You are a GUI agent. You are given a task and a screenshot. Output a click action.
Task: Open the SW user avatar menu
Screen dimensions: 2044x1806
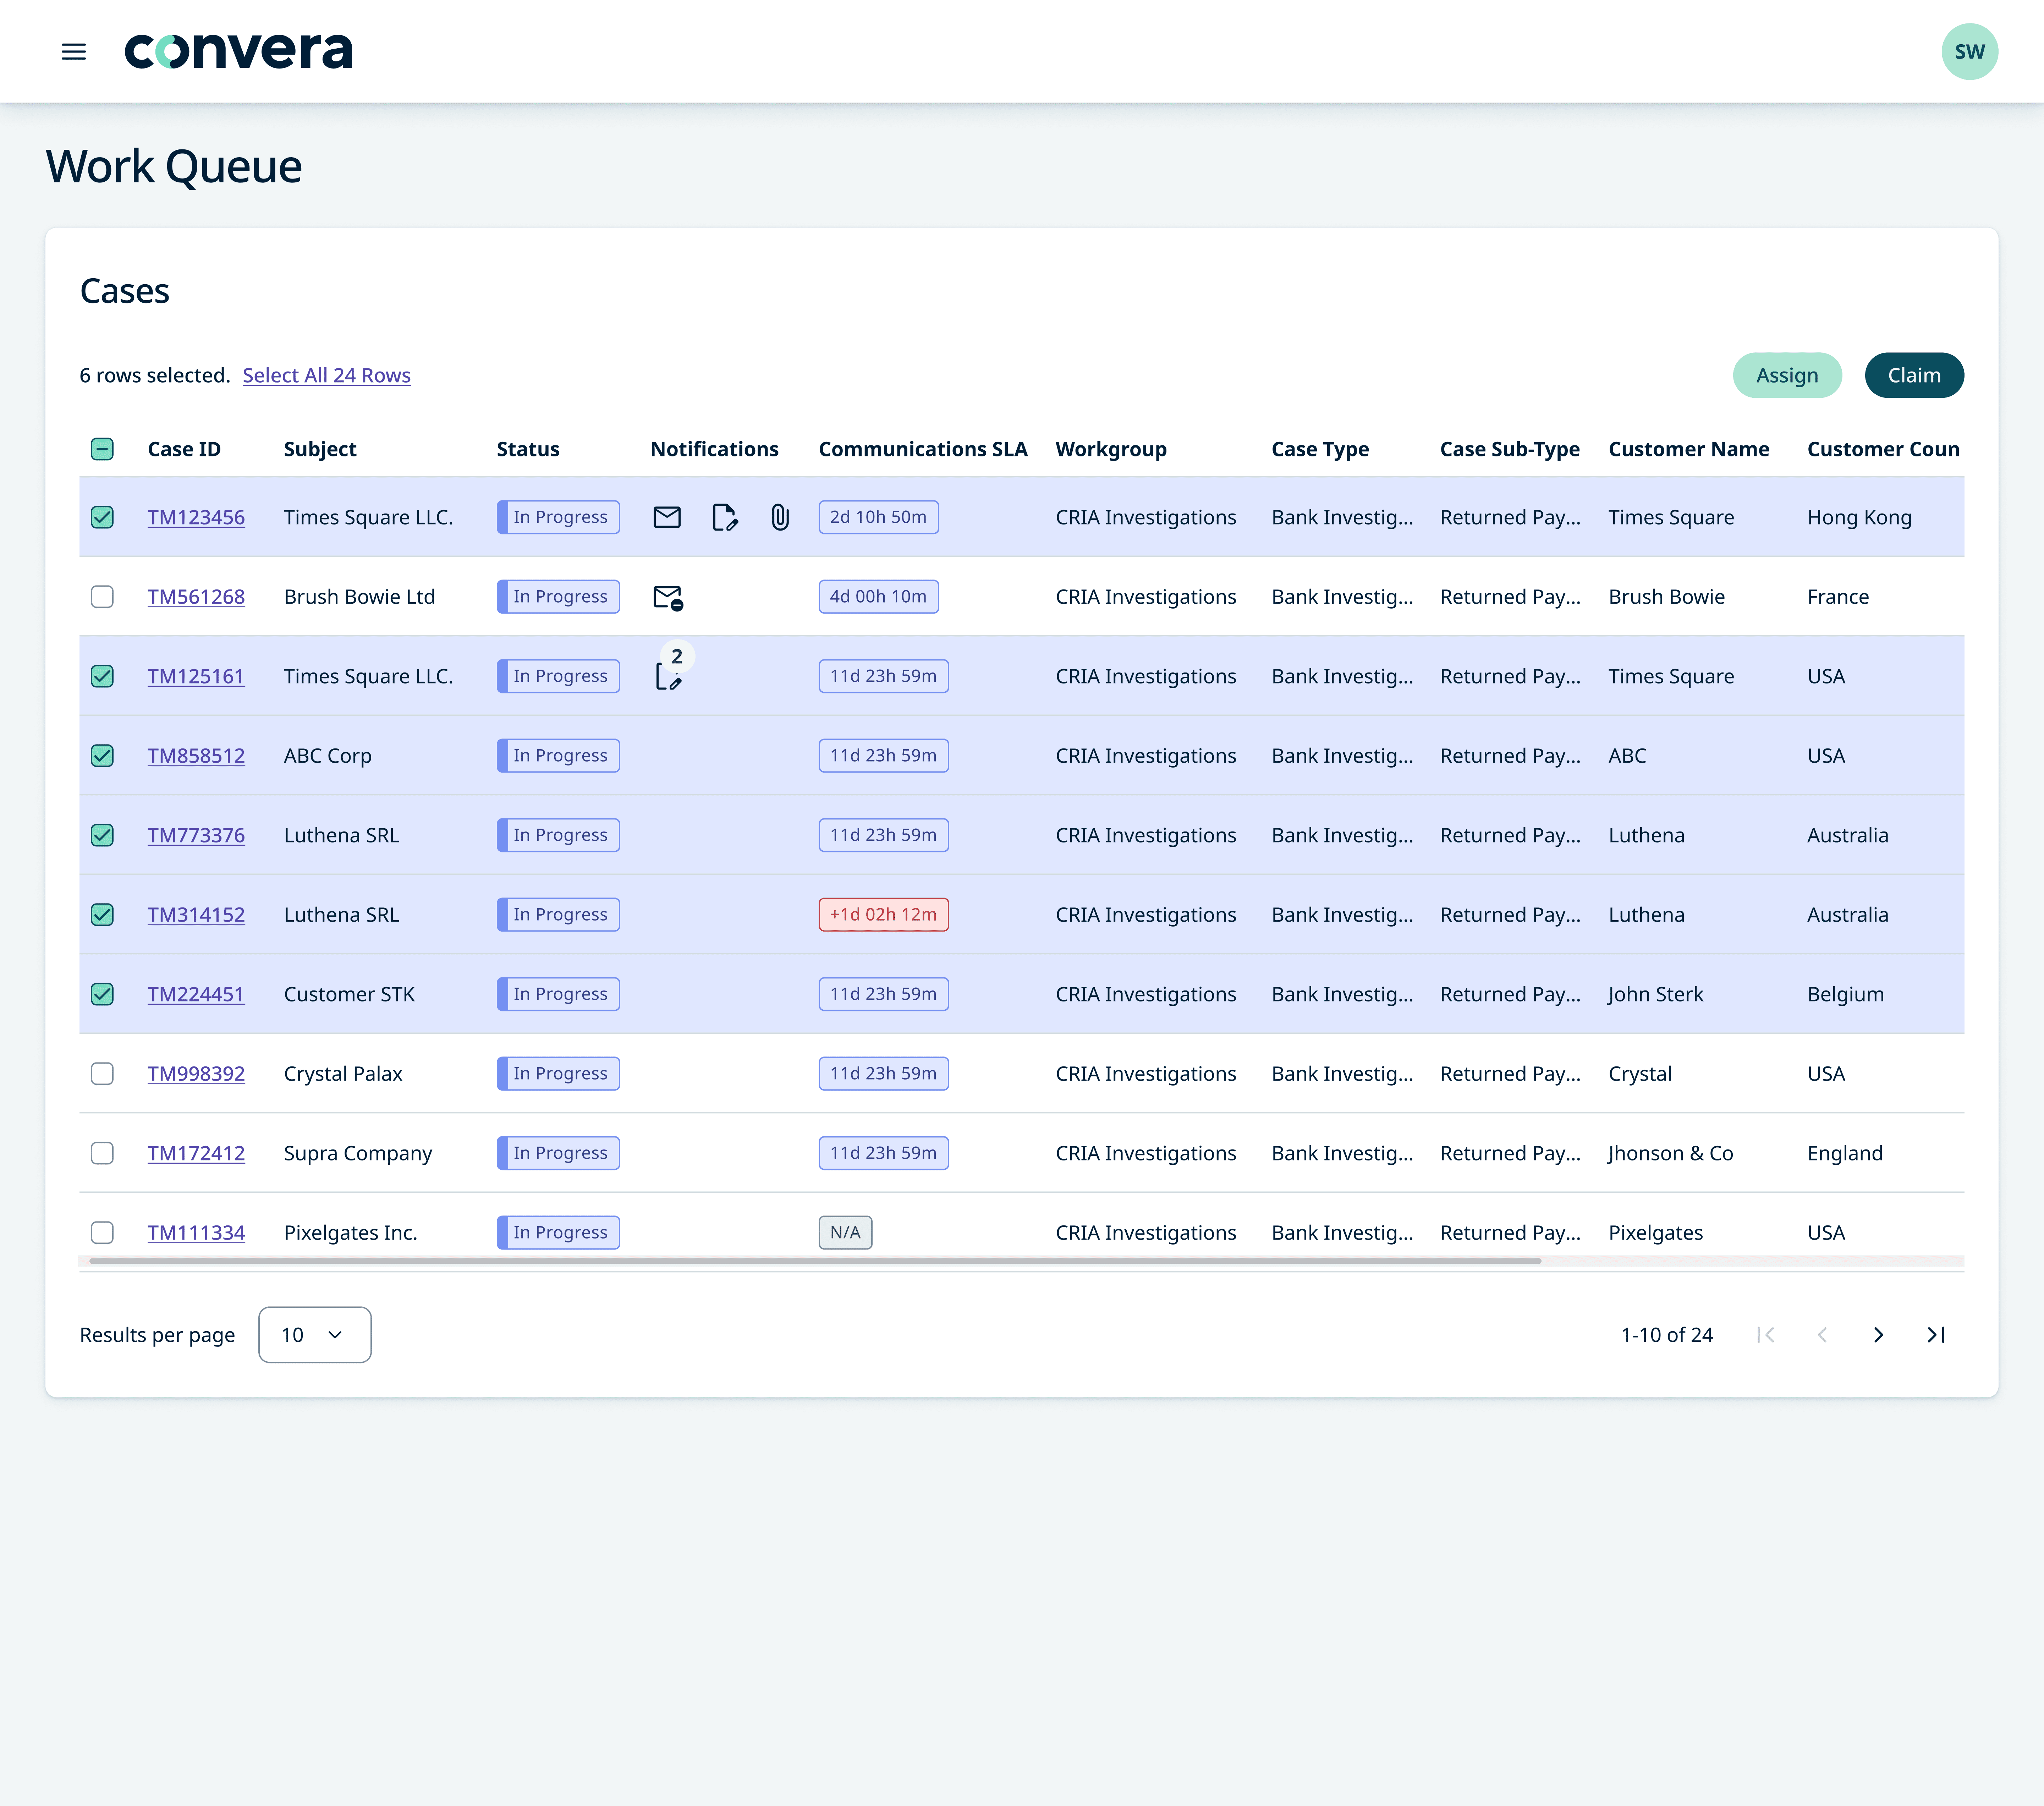[x=1969, y=52]
